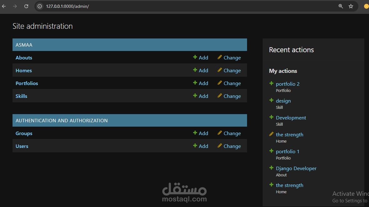Screen dimensions: 369x207
Task: Click the green plus icon in Homes row
Action: [195, 70]
